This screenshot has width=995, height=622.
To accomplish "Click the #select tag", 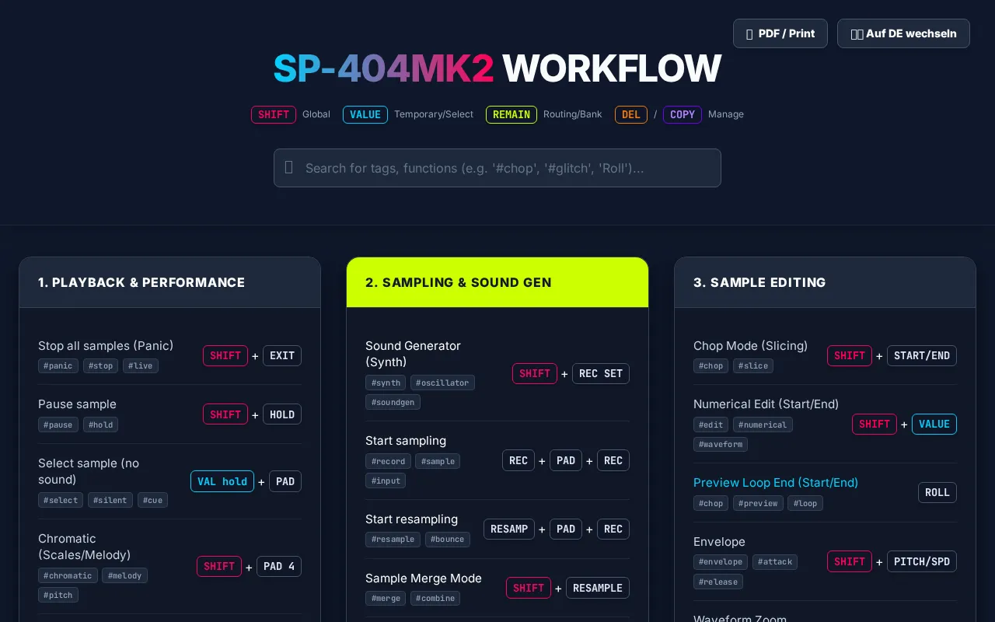I will (61, 500).
